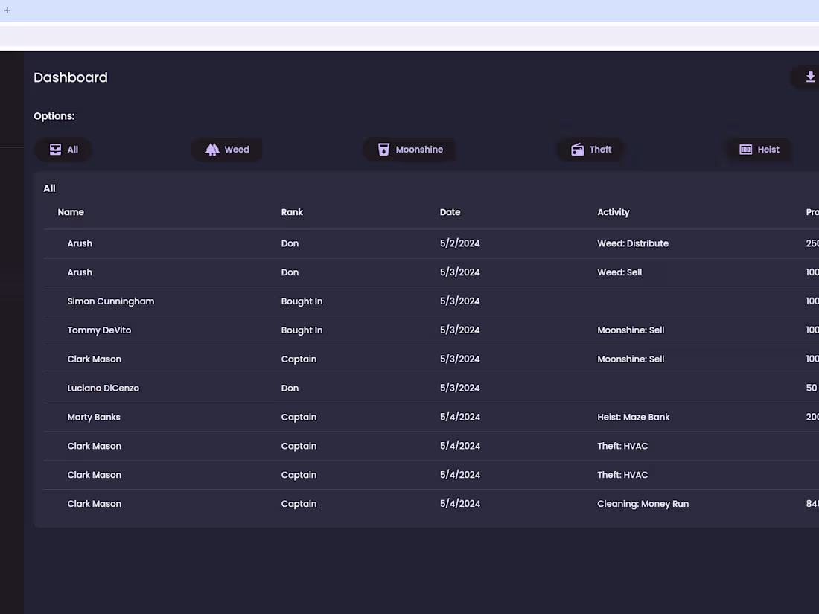This screenshot has width=819, height=614.
Task: Click the cup icon in Moonshine filter
Action: click(x=383, y=150)
